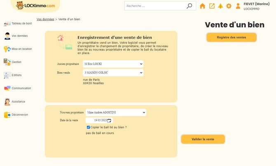Viewport: 276px width, 166px height.
Task: Follow the Vos données breadcrumb link
Action: point(45,19)
